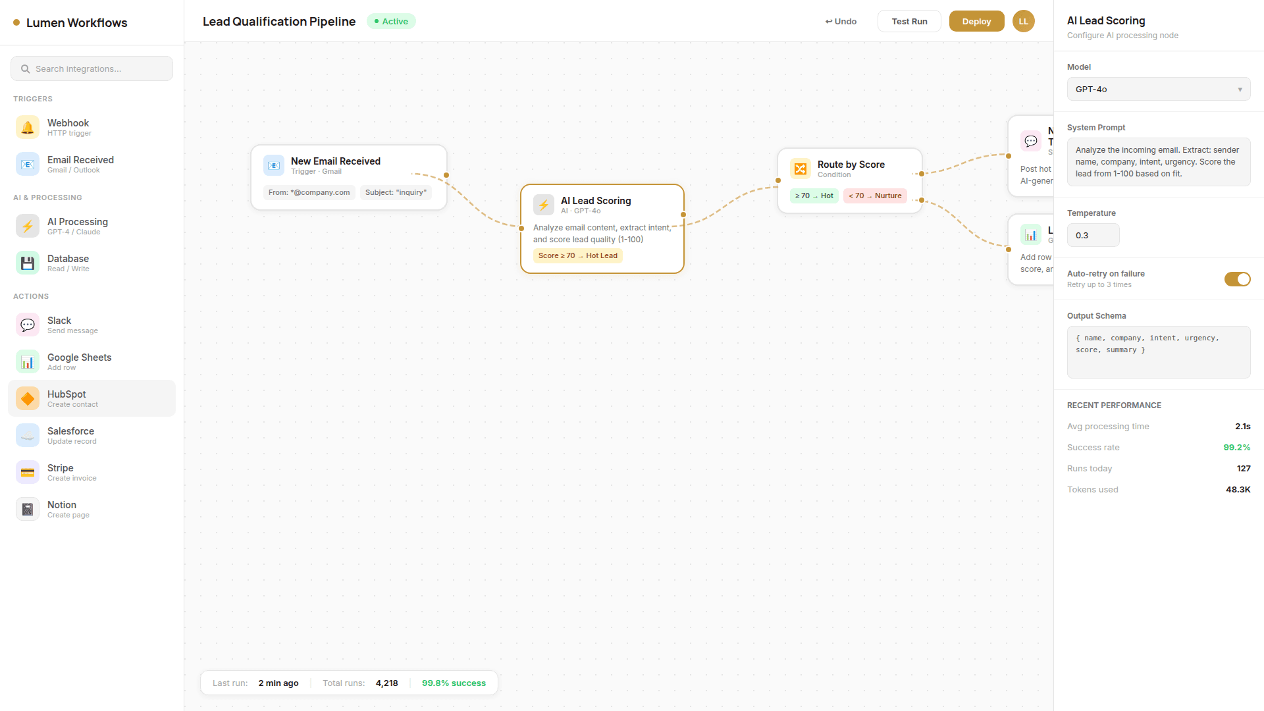Collapse the ACTIONS section header
Image resolution: width=1264 pixels, height=711 pixels.
pos(30,296)
